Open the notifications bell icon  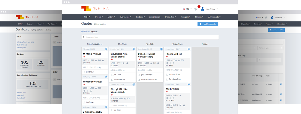pyautogui.click(x=195, y=9)
